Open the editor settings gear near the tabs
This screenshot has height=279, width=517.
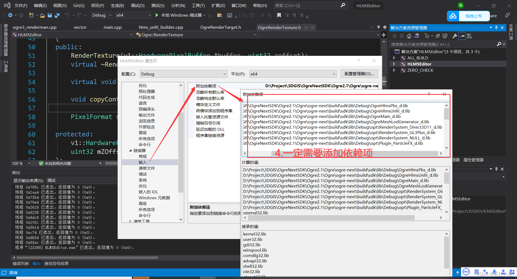pos(385,27)
